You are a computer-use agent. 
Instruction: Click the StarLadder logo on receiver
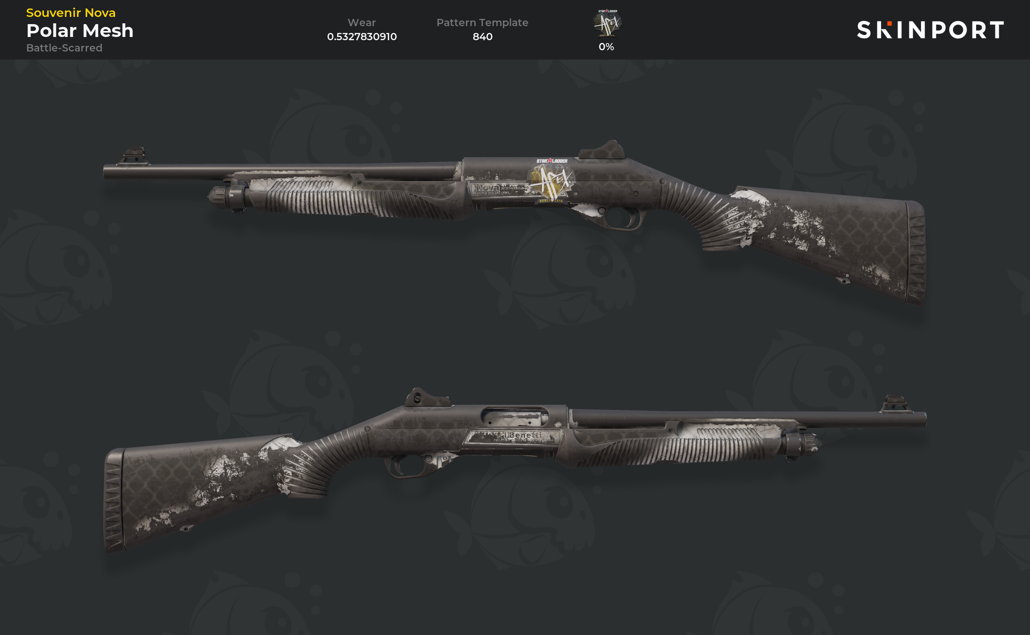[x=552, y=161]
